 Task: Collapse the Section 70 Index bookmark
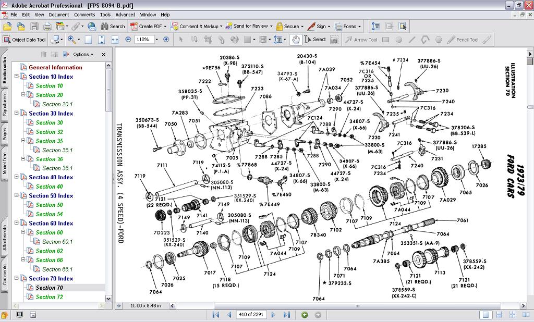(x=18, y=278)
